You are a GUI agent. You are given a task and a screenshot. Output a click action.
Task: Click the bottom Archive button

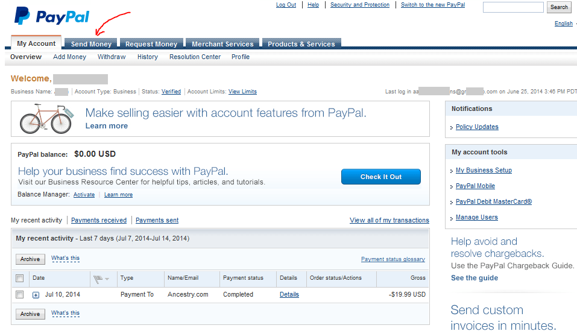pos(30,314)
